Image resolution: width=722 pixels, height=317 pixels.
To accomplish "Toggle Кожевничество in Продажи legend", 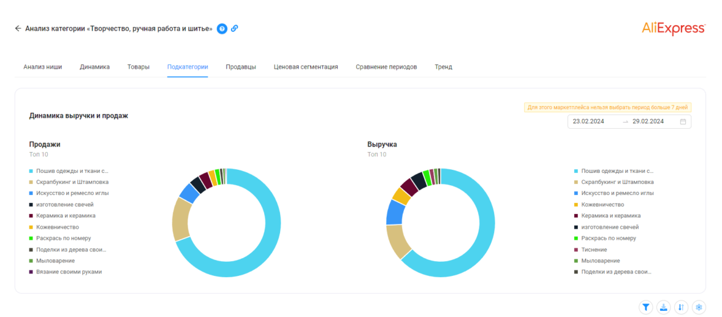I will pyautogui.click(x=54, y=227).
